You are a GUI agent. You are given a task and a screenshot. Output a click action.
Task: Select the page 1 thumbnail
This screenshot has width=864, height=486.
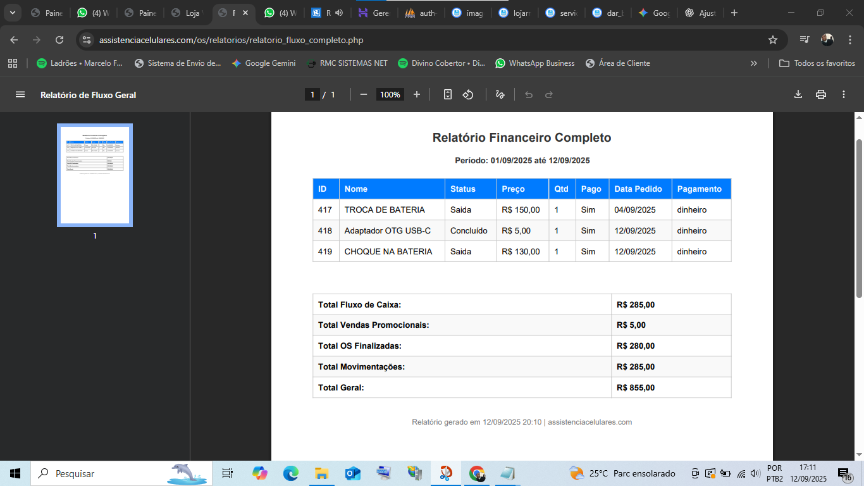95,175
